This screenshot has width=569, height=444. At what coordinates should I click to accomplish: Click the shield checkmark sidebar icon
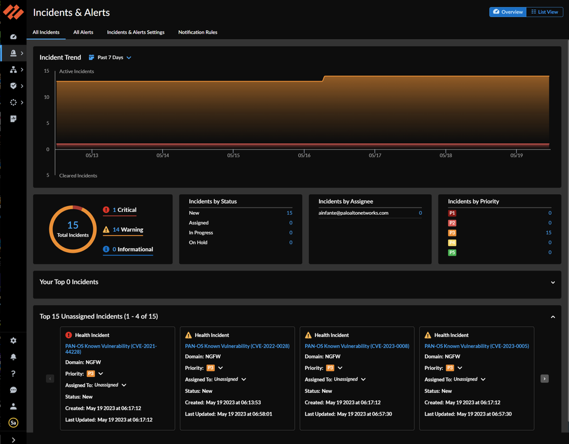point(13,86)
